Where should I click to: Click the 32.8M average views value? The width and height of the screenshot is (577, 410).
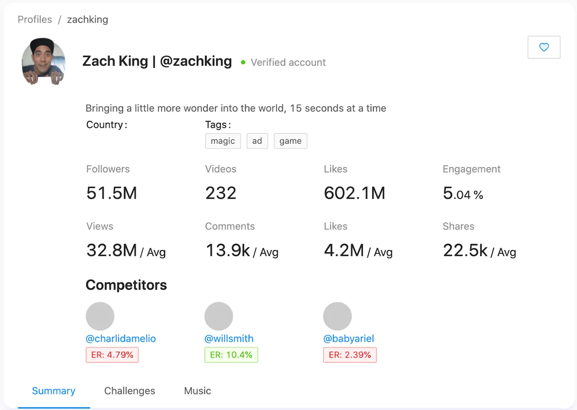(x=126, y=251)
